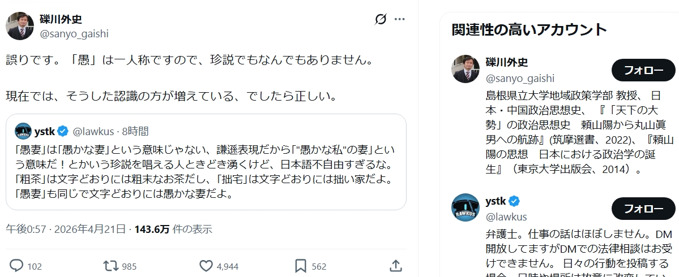Click the ystk avatar in quoted post
Screen dimensions: 679x277
(x=23, y=131)
